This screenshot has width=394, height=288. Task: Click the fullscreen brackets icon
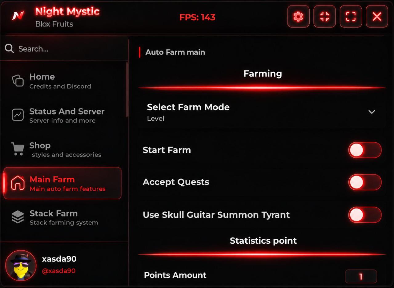tap(351, 16)
